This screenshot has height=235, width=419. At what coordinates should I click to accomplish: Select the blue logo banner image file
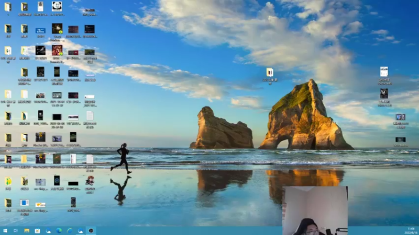click(41, 31)
